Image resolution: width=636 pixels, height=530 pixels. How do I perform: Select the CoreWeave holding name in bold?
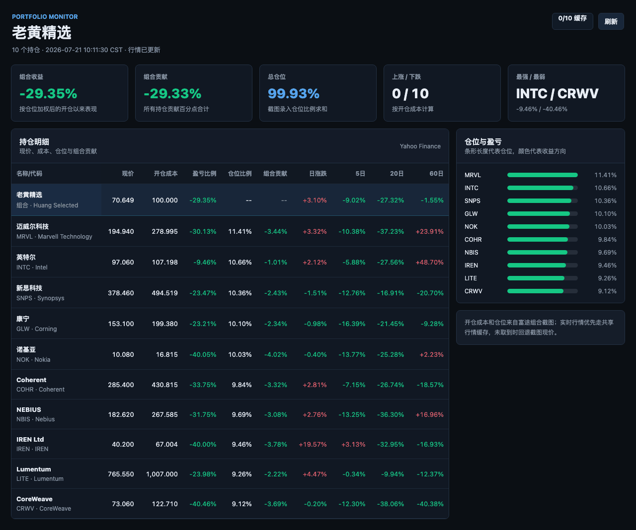[x=34, y=499]
